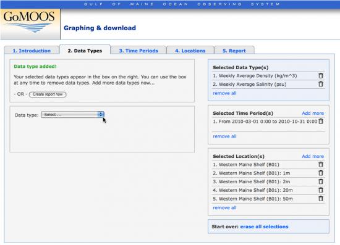The image size is (340, 245).
Task: Remove all selected data types
Action: pyautogui.click(x=224, y=93)
